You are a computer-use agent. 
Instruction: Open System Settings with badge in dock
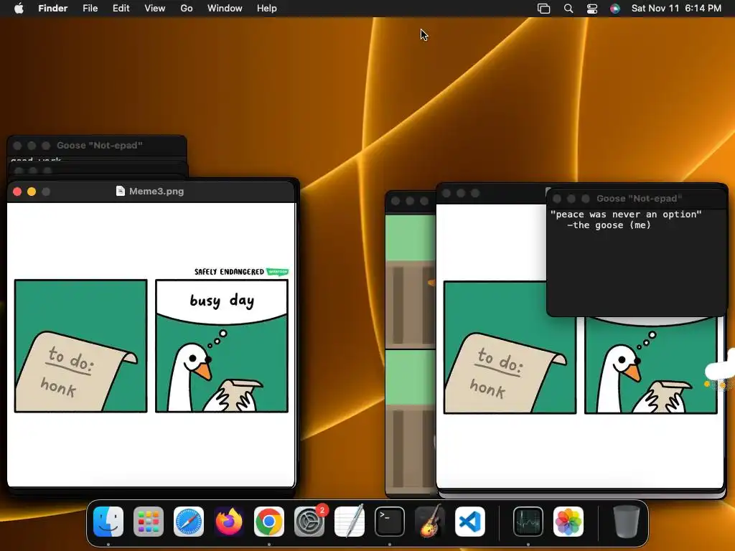click(309, 522)
